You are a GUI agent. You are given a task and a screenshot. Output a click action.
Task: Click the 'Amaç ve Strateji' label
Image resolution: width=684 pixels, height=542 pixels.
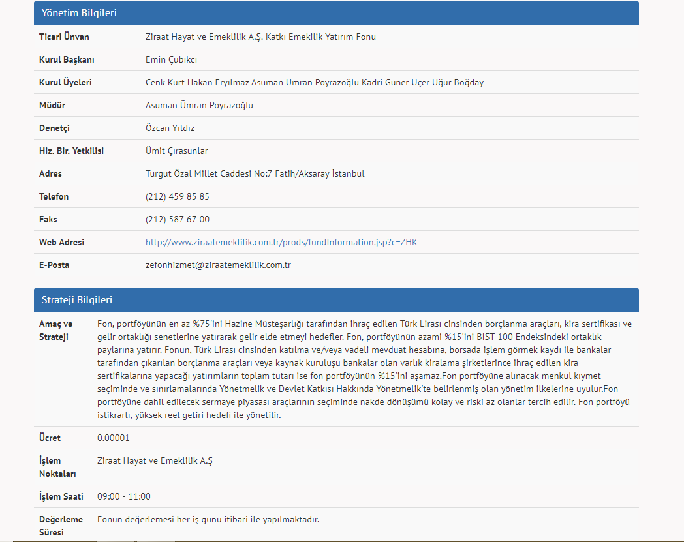tap(56, 331)
